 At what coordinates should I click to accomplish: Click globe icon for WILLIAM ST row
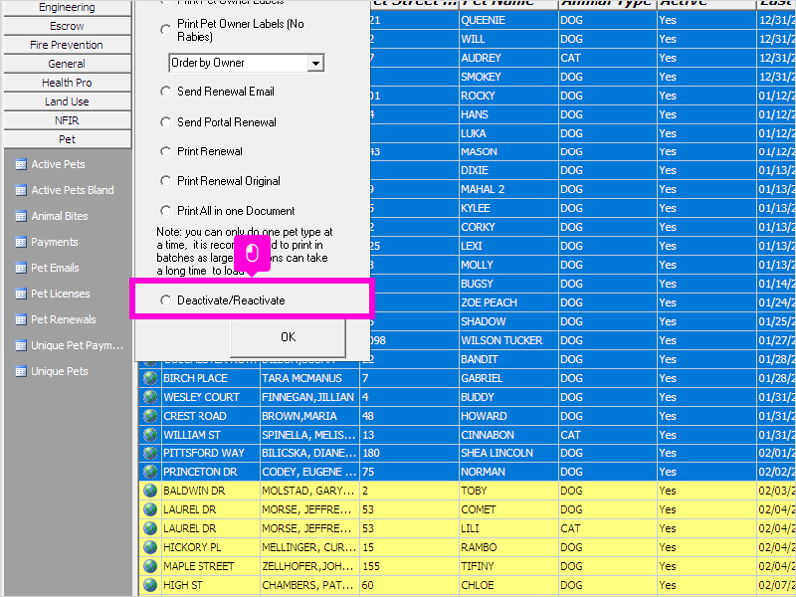click(150, 435)
